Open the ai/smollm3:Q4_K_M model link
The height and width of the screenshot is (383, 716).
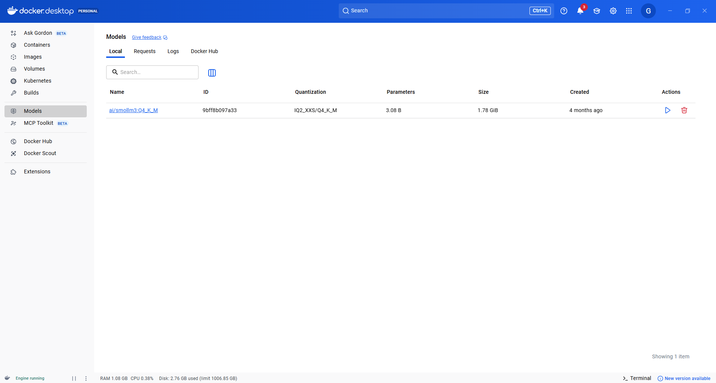(x=133, y=110)
